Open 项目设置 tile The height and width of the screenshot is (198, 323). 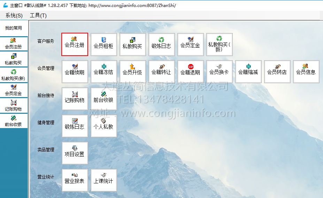(75, 153)
